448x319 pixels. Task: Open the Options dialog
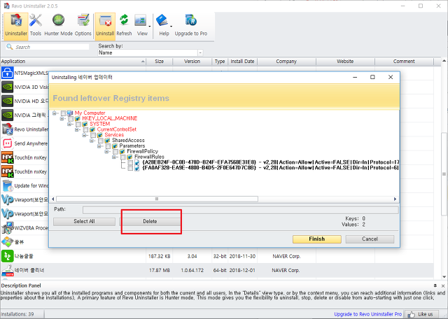83,26
